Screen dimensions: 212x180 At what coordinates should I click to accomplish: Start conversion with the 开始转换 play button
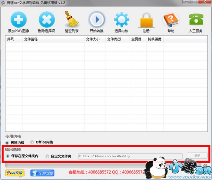[x=97, y=19]
